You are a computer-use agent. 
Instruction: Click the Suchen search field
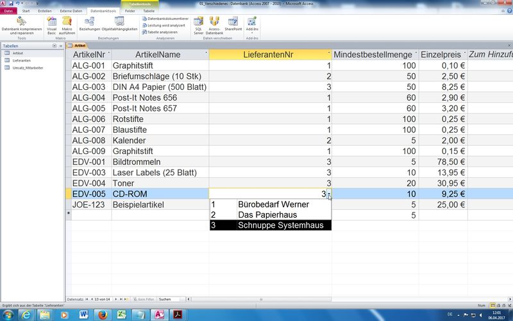pos(172,299)
